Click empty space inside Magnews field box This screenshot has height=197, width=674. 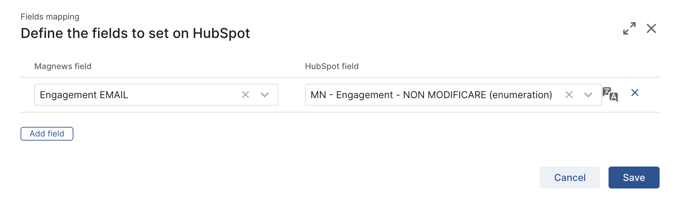point(185,95)
